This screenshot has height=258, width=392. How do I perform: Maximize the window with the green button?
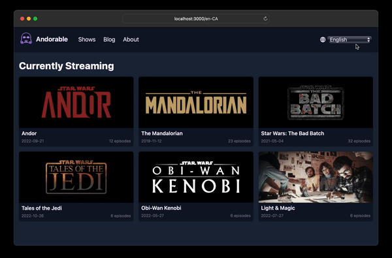coord(35,19)
